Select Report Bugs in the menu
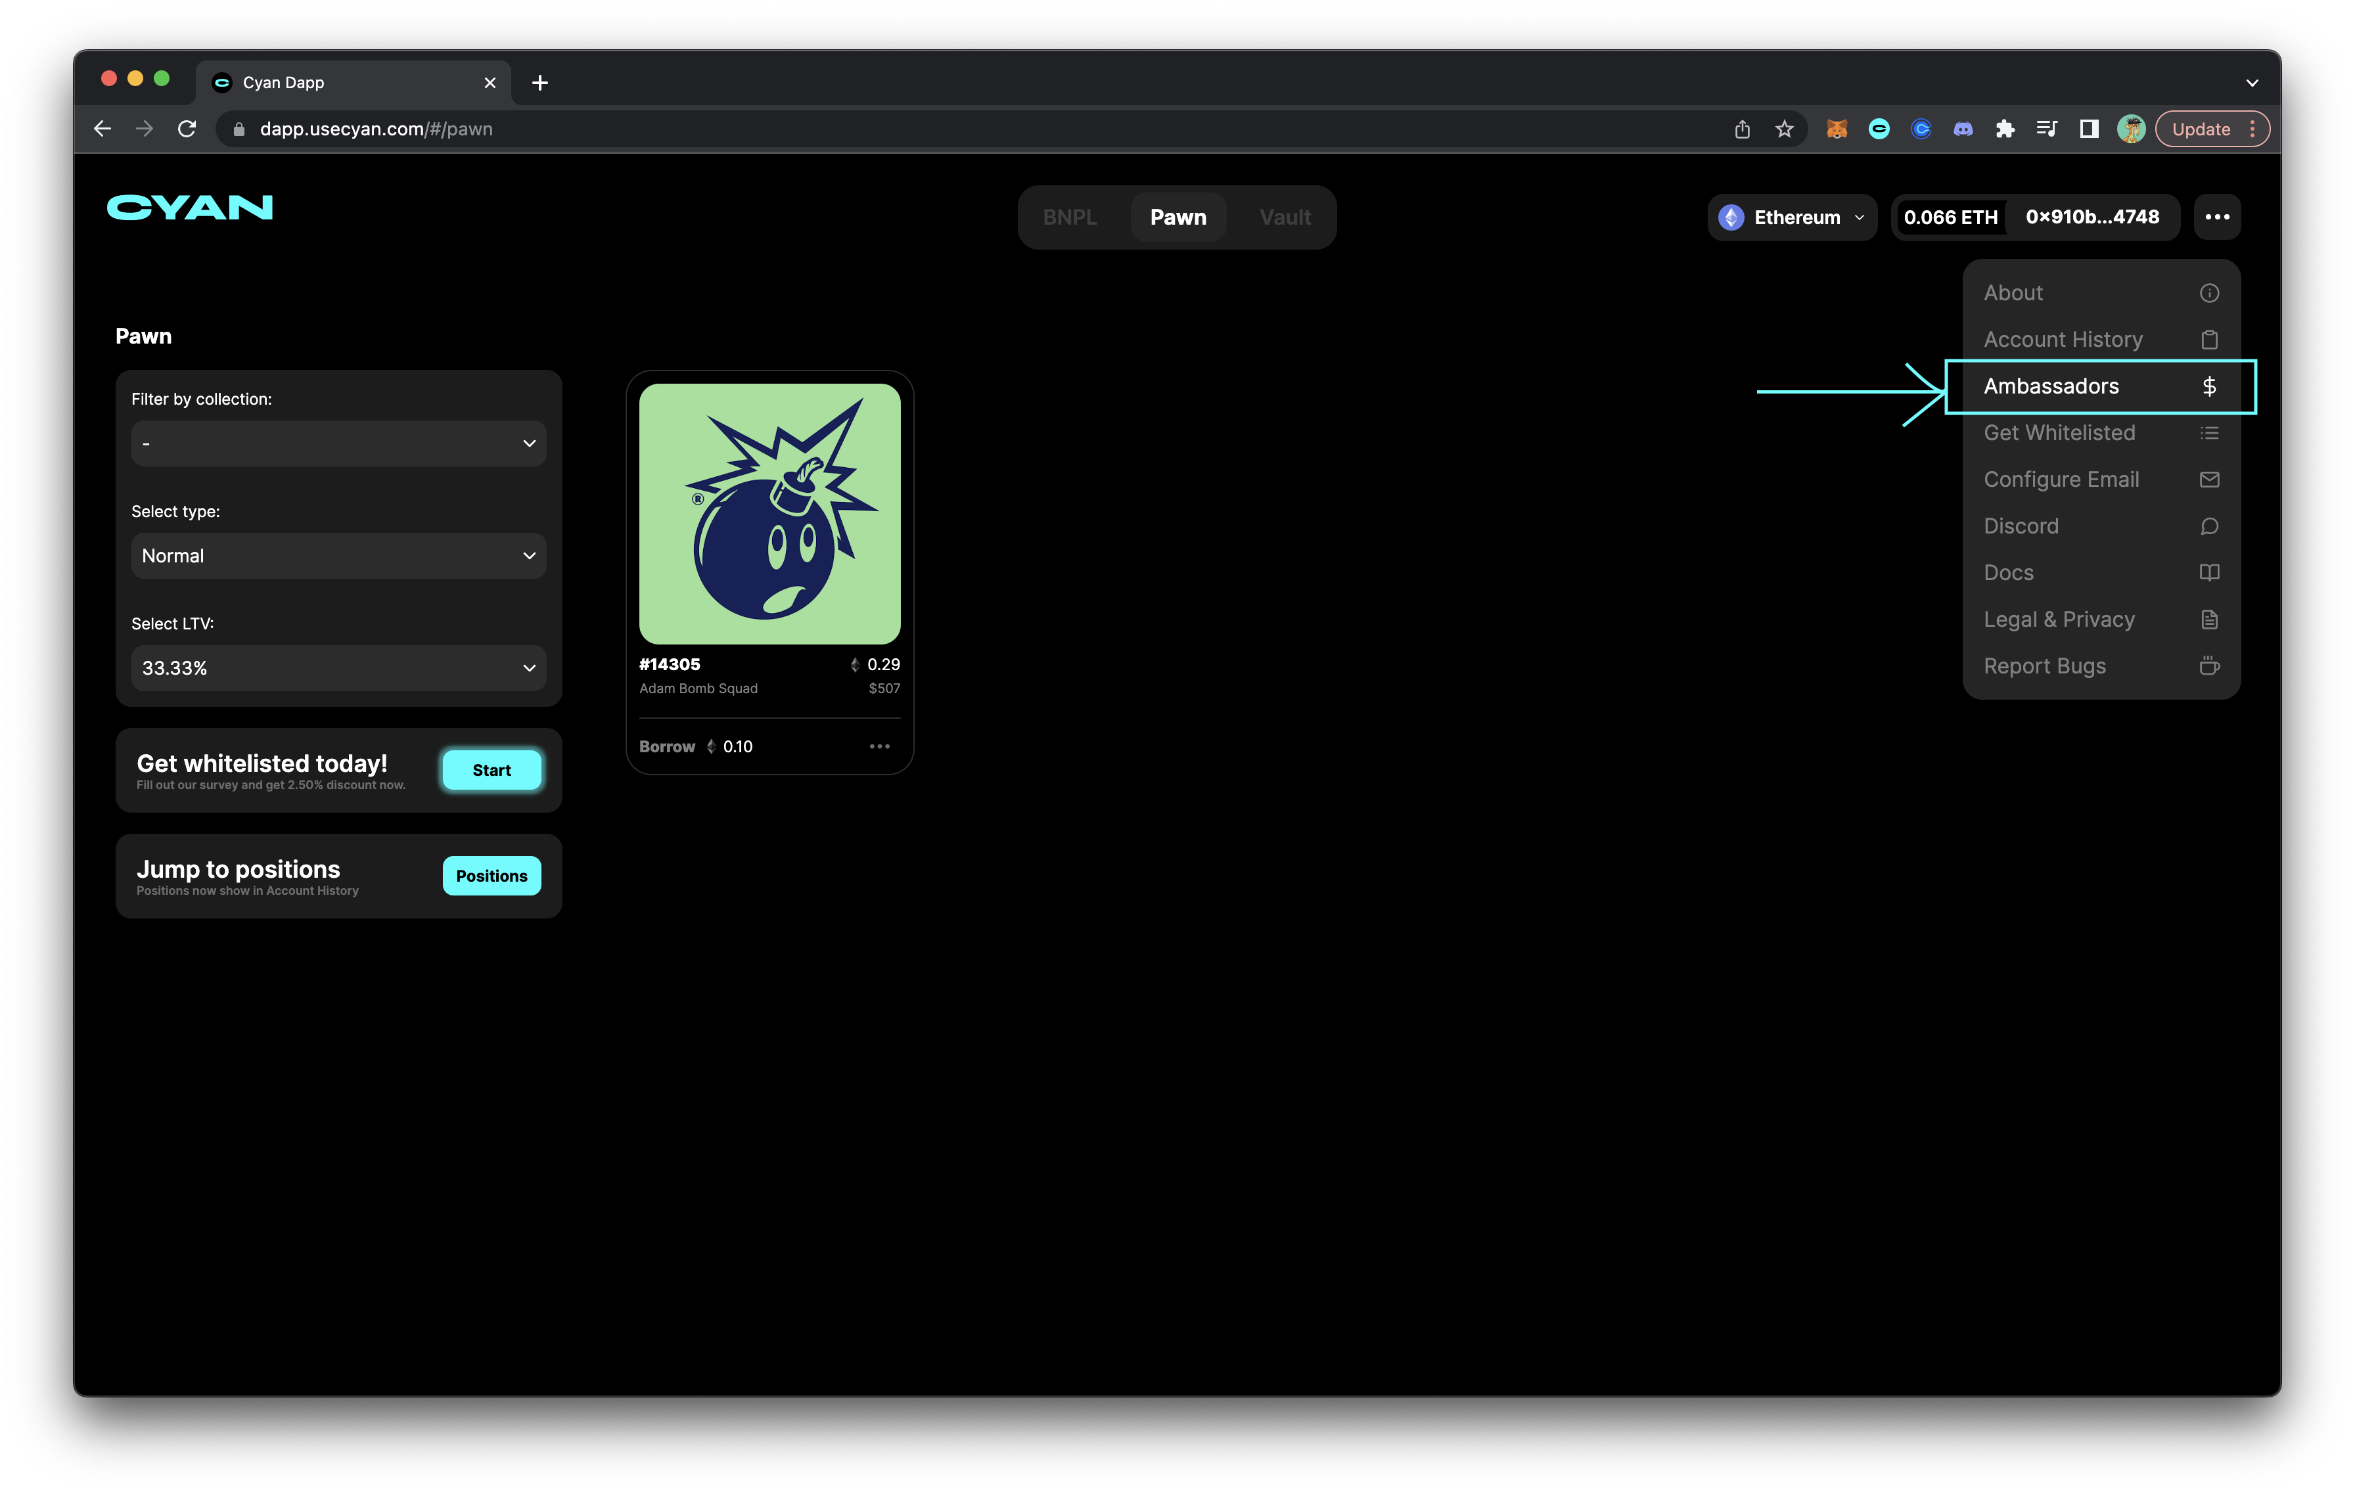The height and width of the screenshot is (1494, 2355). 2101,666
